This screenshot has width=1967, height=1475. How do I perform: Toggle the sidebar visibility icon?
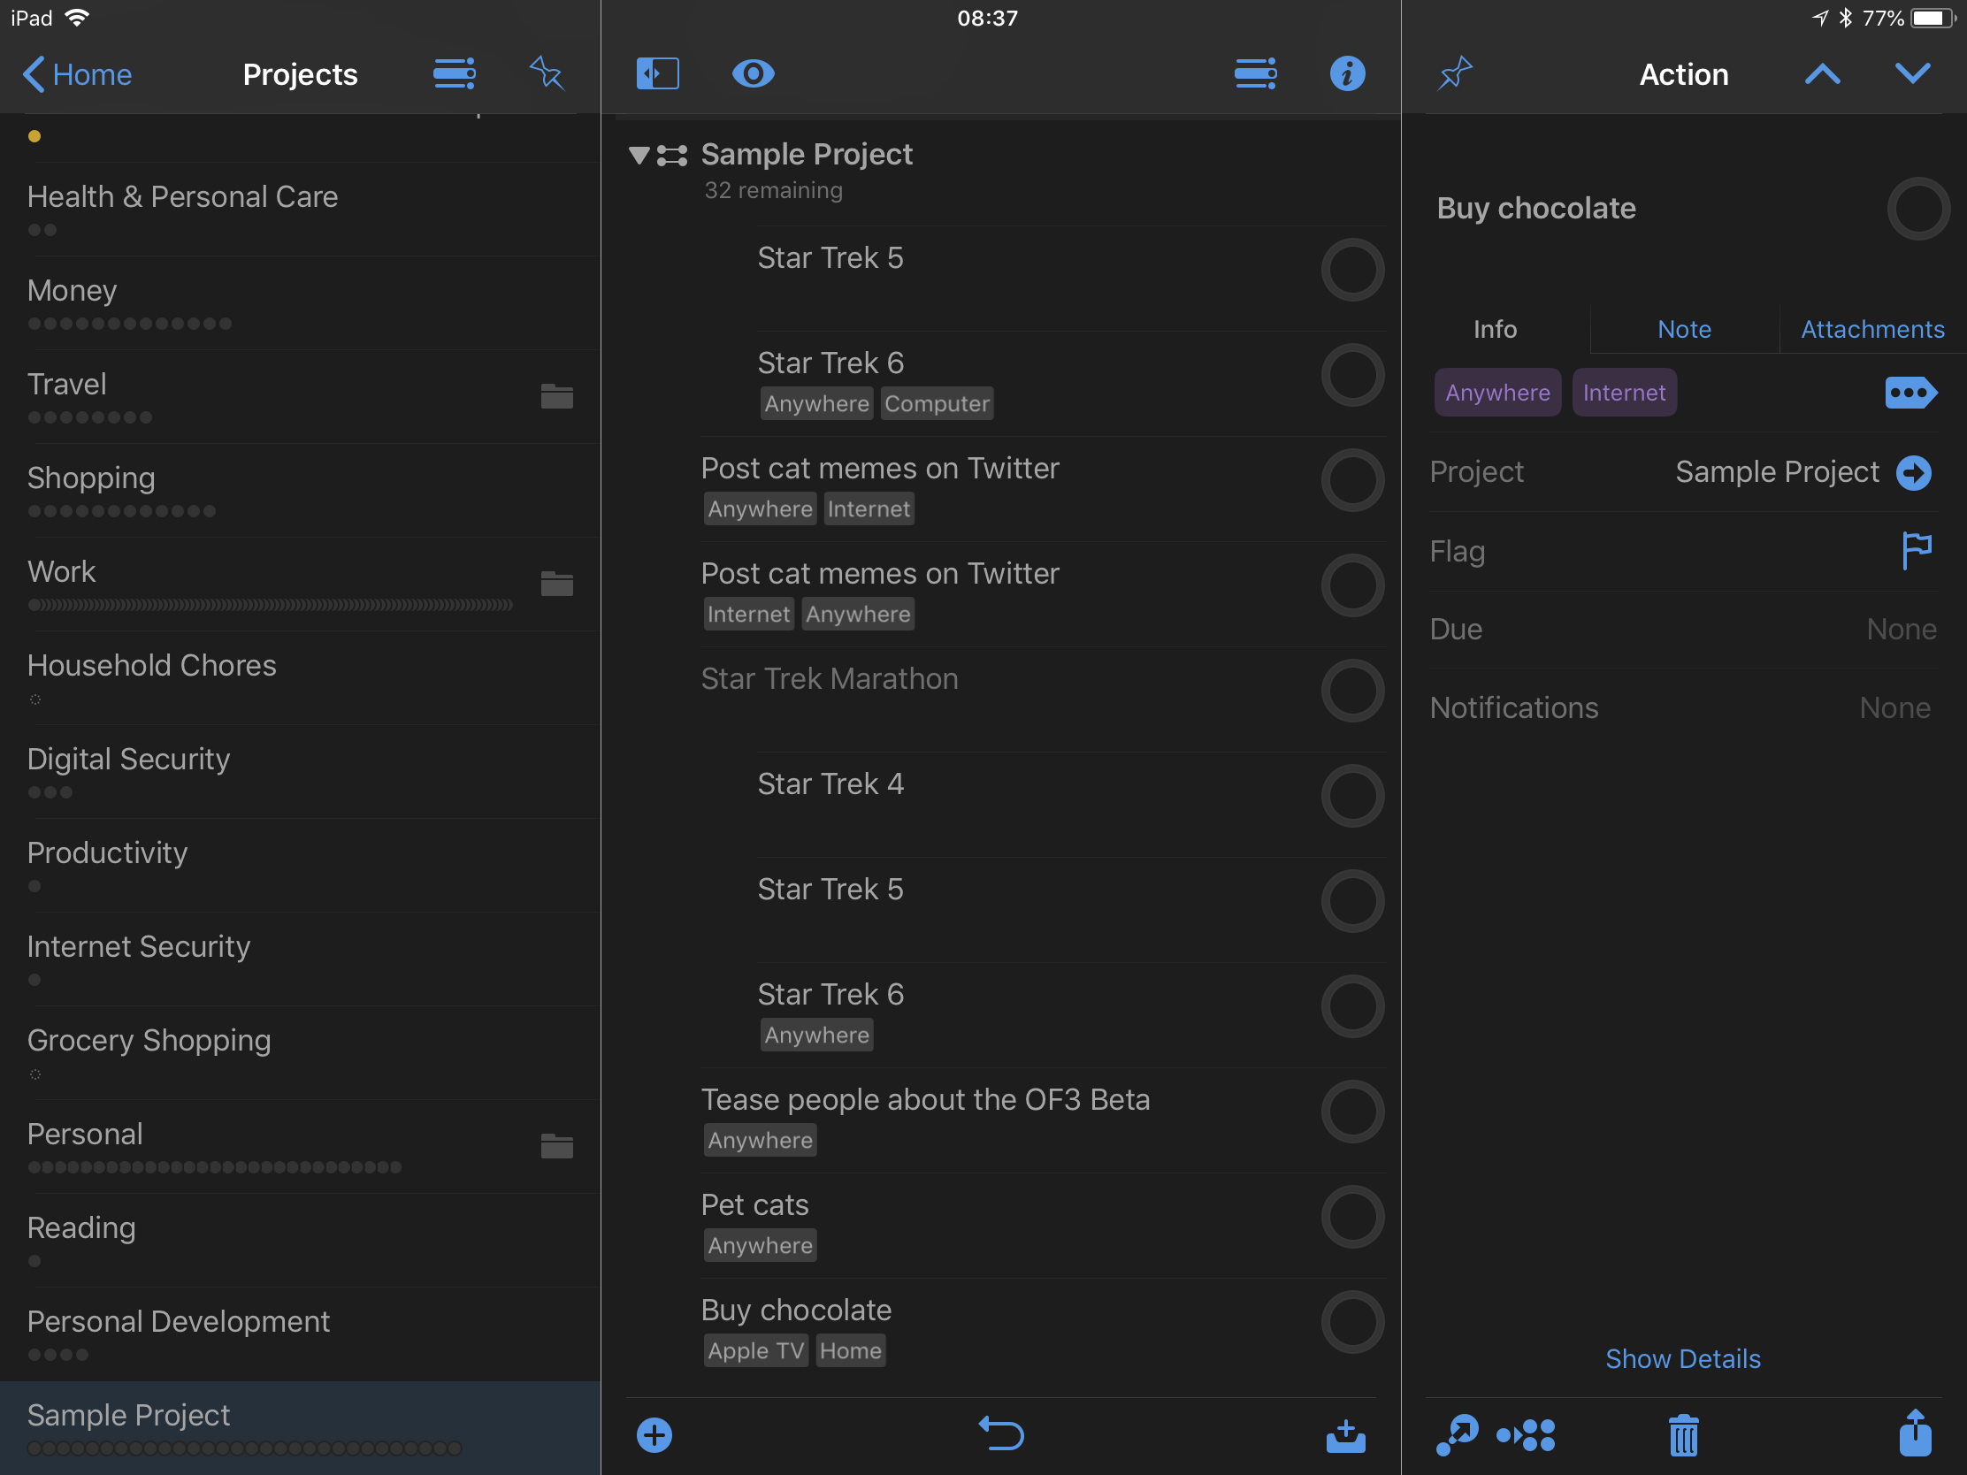(x=657, y=73)
